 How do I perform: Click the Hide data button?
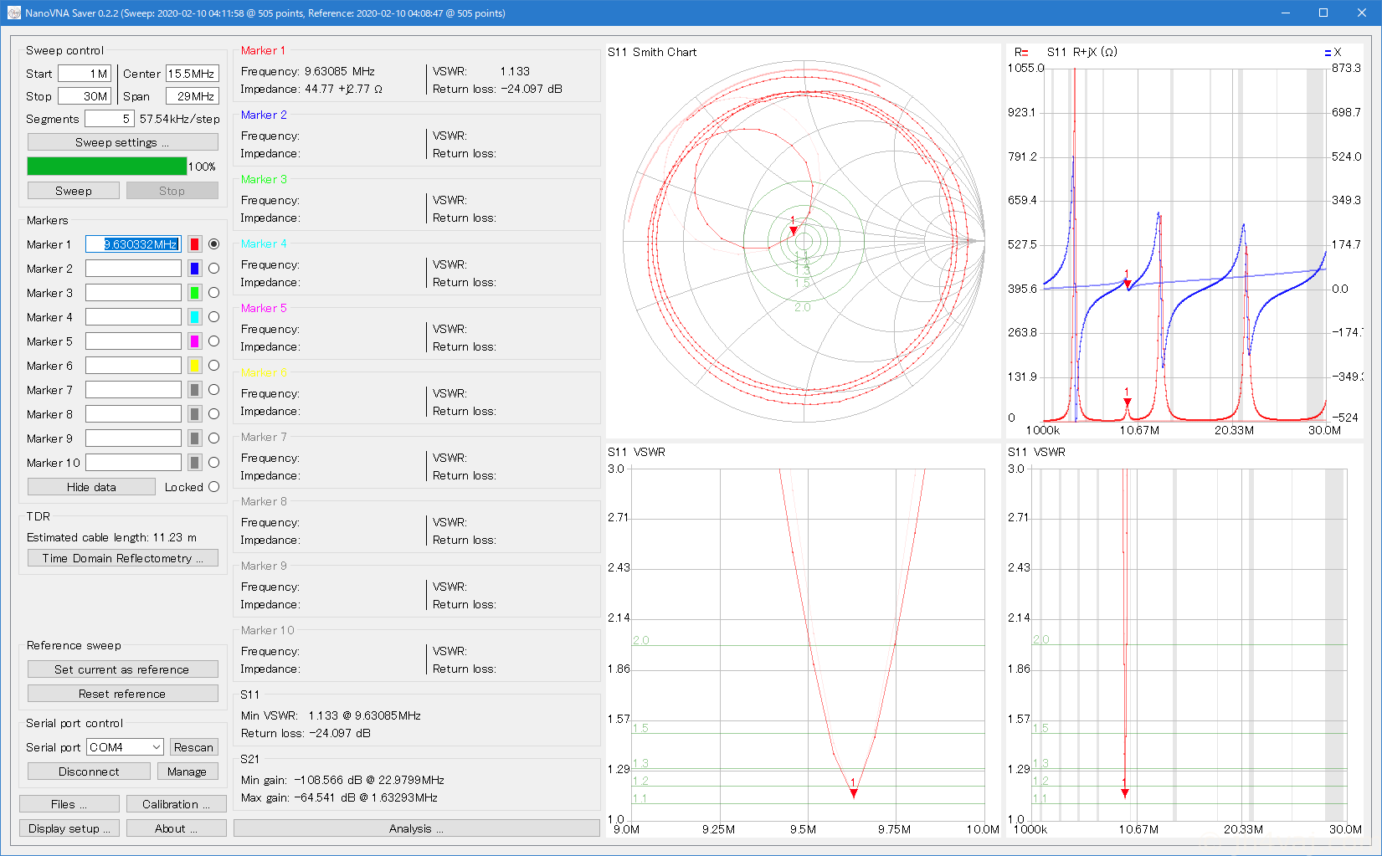point(91,487)
